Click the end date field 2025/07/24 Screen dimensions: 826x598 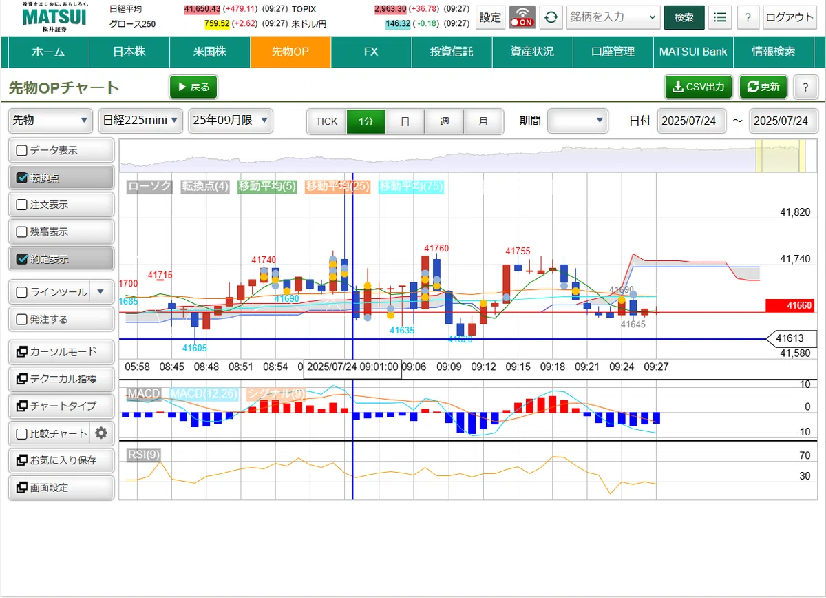tap(783, 121)
